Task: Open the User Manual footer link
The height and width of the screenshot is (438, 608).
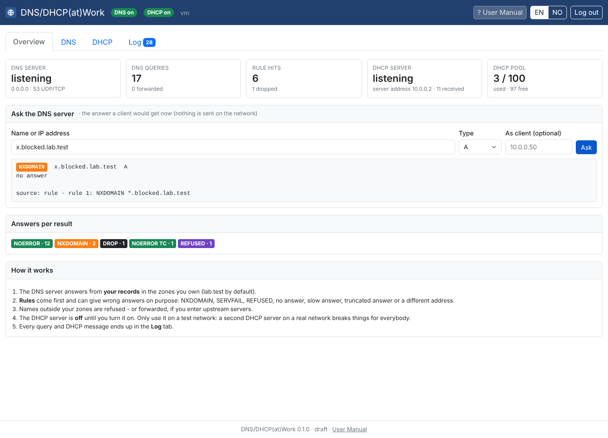Action: pyautogui.click(x=350, y=429)
